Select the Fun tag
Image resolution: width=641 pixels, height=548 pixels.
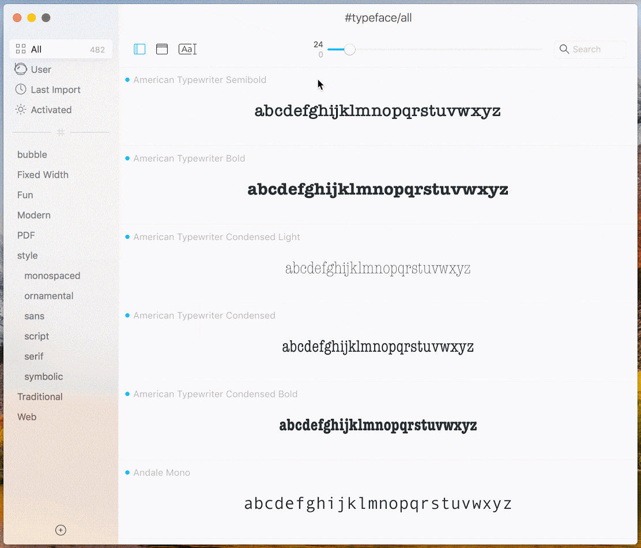[x=25, y=194]
